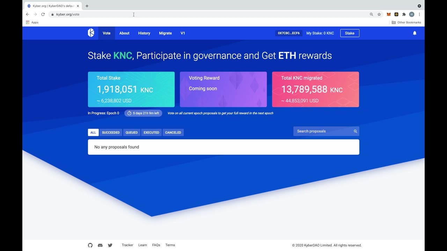The height and width of the screenshot is (251, 447).
Task: Click the search magnifier in proposals box
Action: [356, 131]
